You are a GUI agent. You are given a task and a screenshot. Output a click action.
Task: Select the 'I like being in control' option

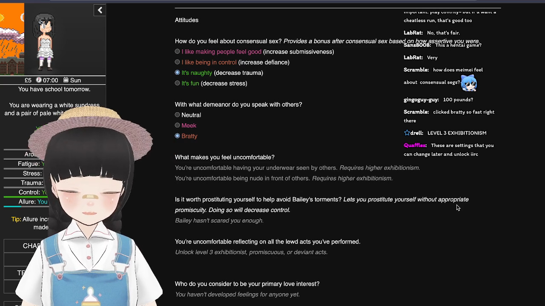pos(177,62)
